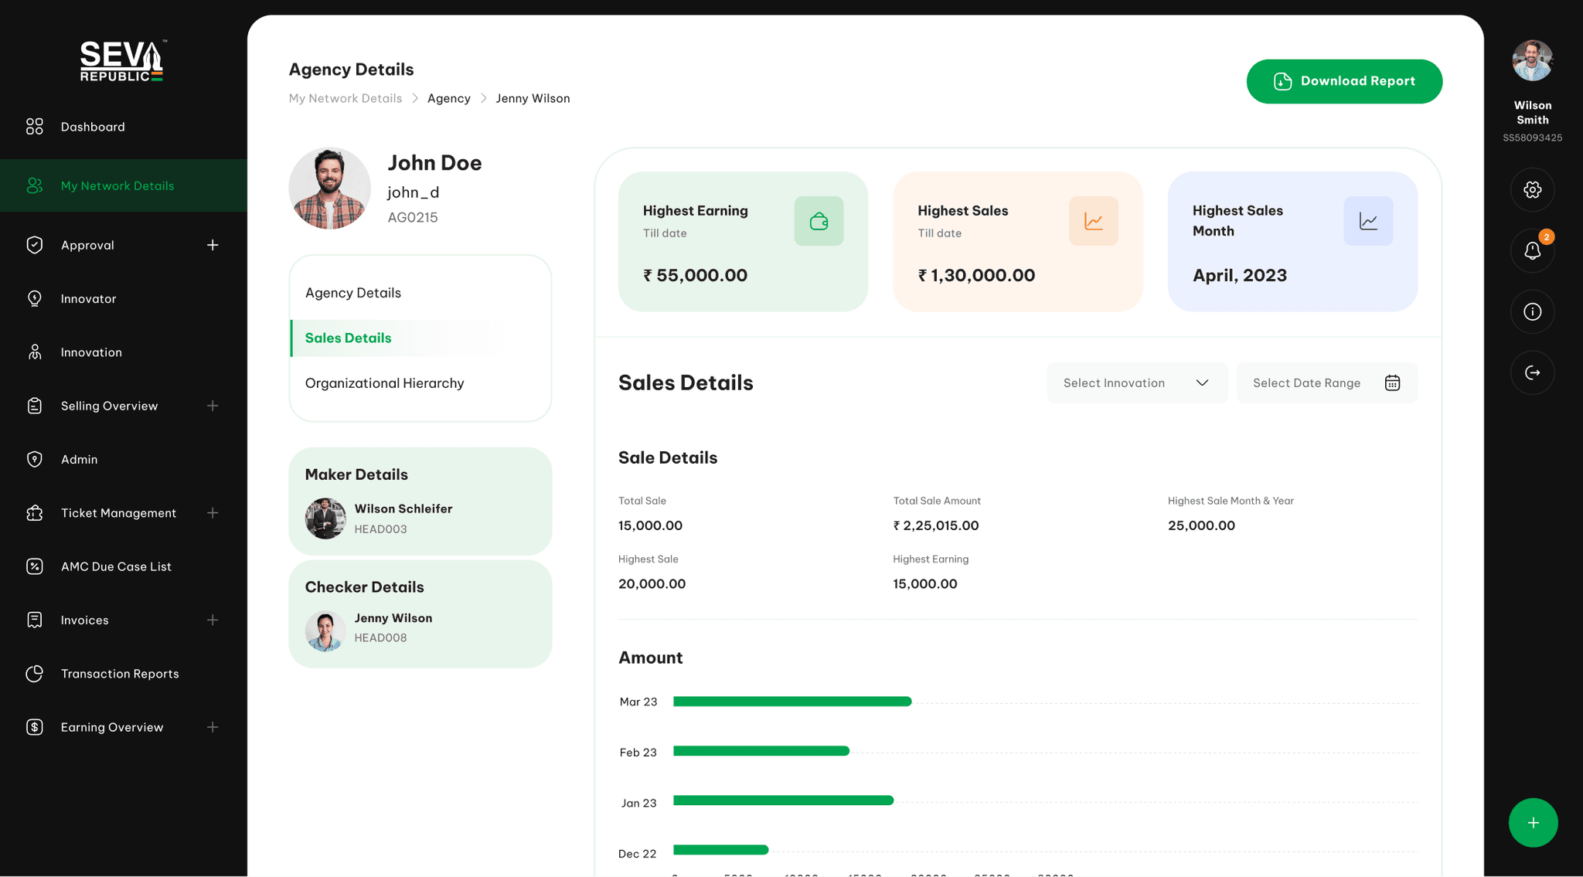1583x877 pixels.
Task: Click the Mar 23 amount bar
Action: click(792, 702)
